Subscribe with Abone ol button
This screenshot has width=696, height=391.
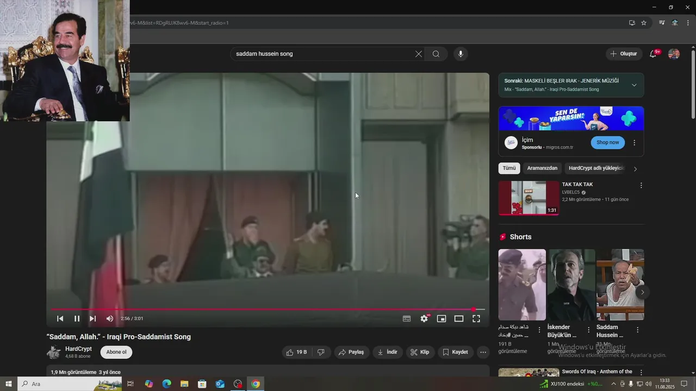tap(116, 352)
